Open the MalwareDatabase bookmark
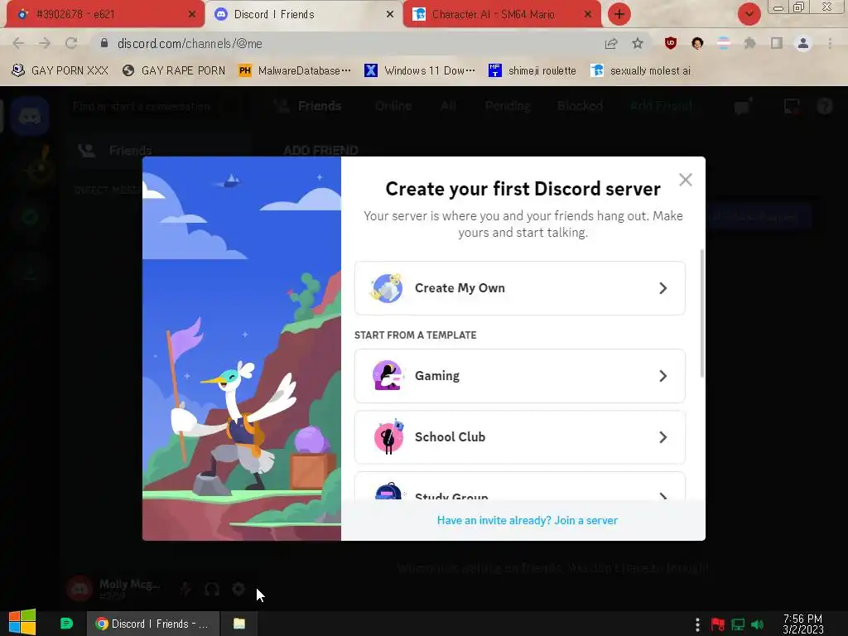This screenshot has width=848, height=636. [x=295, y=71]
